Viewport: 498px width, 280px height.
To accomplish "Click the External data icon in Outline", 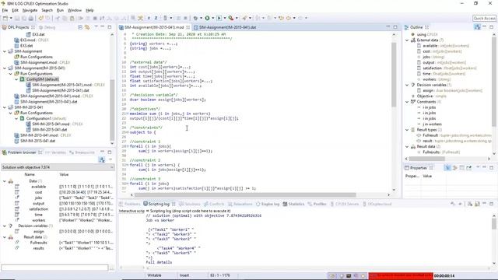I will 413,40.
